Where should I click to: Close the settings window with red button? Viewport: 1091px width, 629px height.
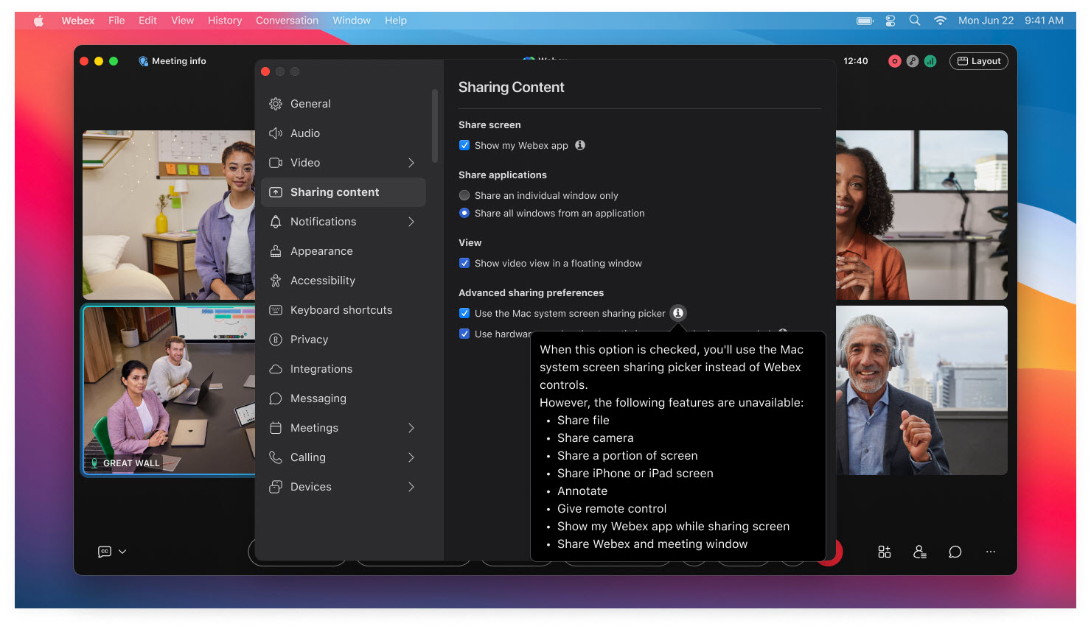pyautogui.click(x=265, y=71)
